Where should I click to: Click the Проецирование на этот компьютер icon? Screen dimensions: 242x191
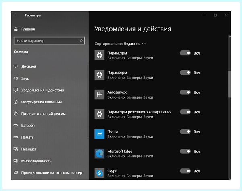pos(16,172)
